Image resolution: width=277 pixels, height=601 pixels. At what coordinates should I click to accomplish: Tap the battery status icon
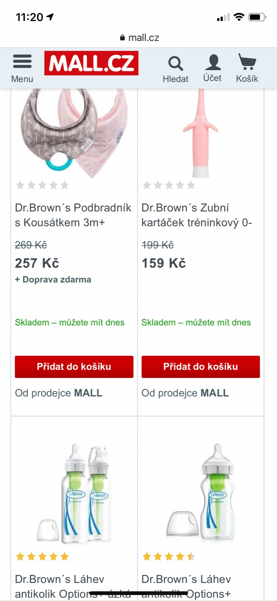(257, 17)
